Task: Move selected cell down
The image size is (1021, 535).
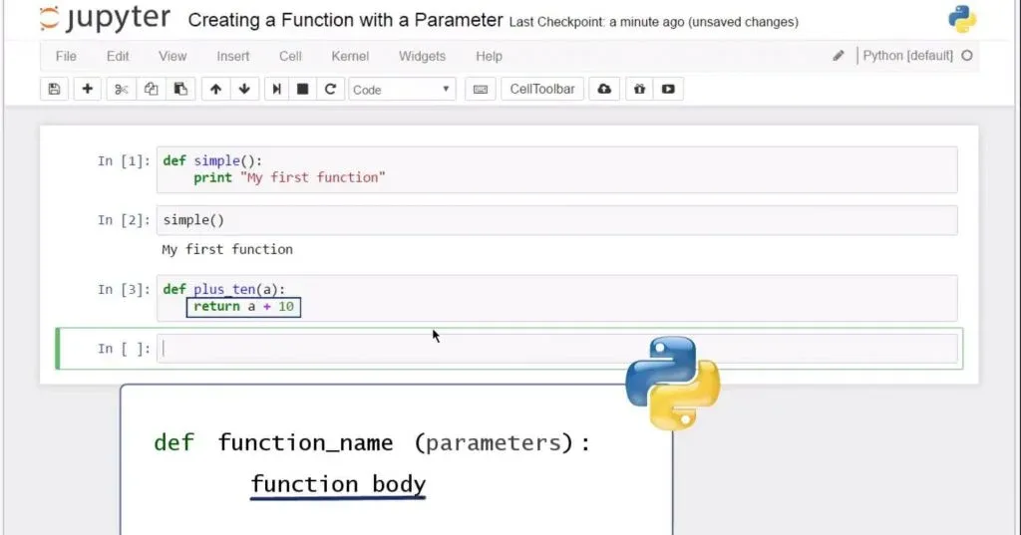Action: click(x=244, y=89)
